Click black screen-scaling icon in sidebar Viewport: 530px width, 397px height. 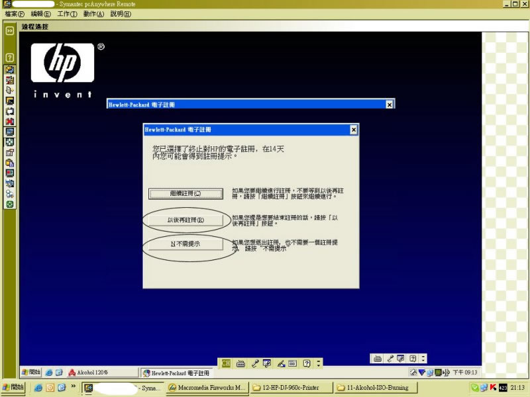10,111
